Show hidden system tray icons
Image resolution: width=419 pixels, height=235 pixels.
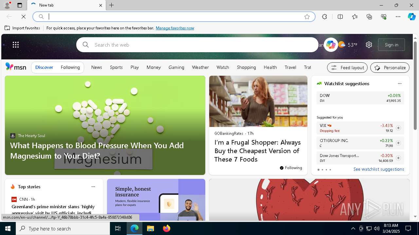click(353, 228)
